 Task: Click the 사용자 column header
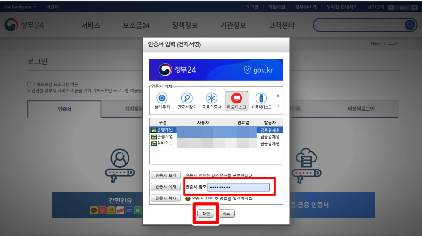point(203,123)
